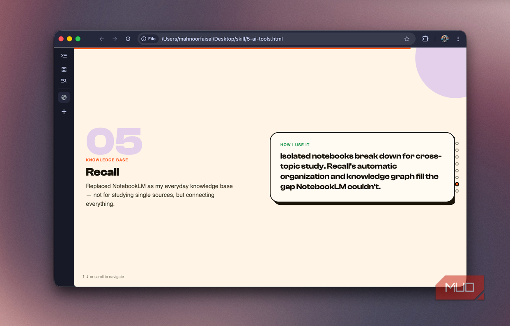Image resolution: width=510 pixels, height=326 pixels.
Task: Jump to the last slide navigation dot
Action: (457, 191)
